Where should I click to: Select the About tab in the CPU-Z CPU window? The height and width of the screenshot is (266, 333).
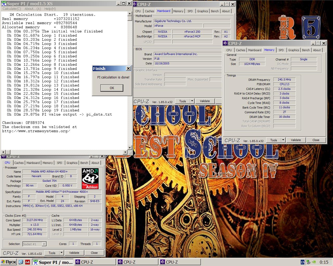pyautogui.click(x=95, y=163)
